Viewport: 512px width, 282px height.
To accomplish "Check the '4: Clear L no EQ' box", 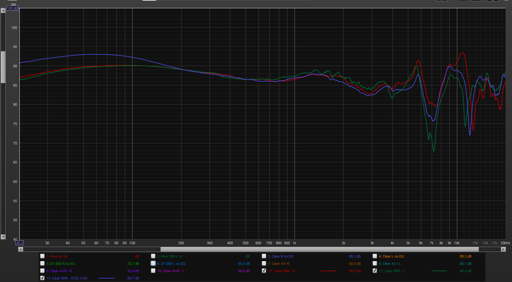I will click(375, 256).
